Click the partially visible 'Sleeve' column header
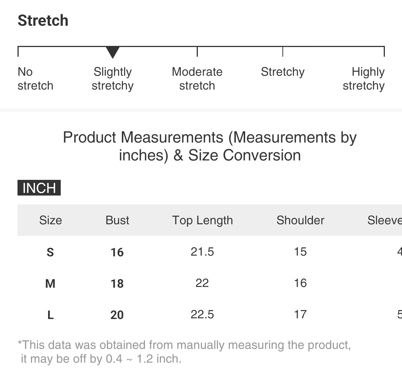Viewport: 402px width, 375px height. pos(384,220)
